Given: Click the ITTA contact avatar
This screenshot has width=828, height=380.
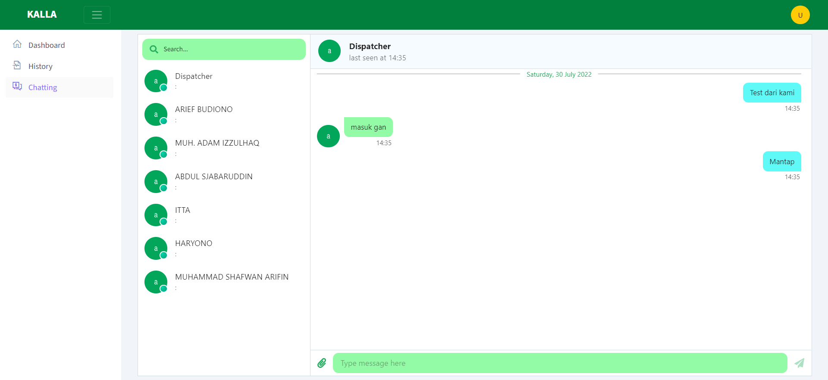Looking at the screenshot, I should [x=156, y=215].
